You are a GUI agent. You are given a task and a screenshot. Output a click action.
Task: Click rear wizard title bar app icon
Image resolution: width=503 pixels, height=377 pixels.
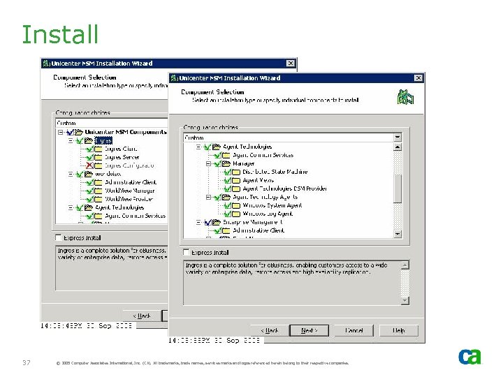47,63
